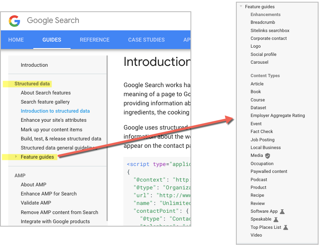319x247 pixels.
Task: Go to the Case Studies tab
Action: coord(146,40)
